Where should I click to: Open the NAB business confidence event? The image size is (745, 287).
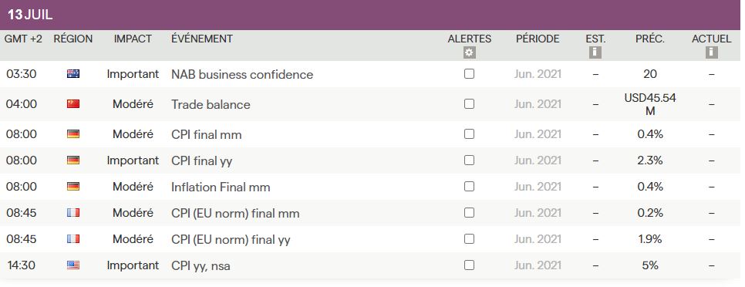(x=242, y=75)
